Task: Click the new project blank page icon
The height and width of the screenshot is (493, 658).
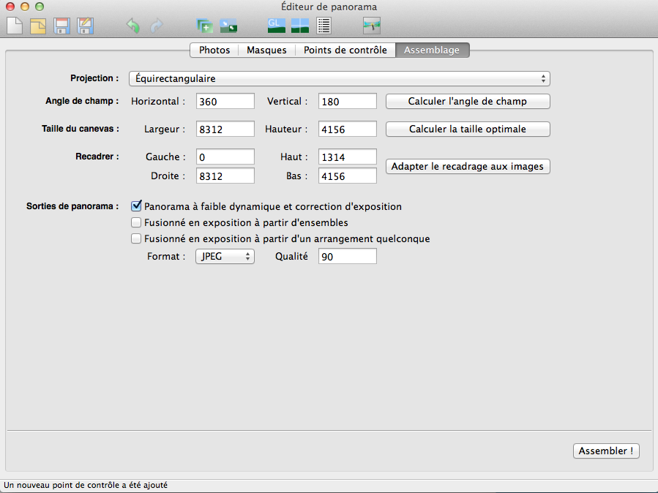Action: [x=15, y=26]
